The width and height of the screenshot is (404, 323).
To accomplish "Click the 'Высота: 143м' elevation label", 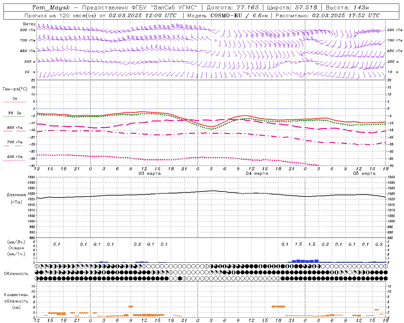I will [x=347, y=8].
